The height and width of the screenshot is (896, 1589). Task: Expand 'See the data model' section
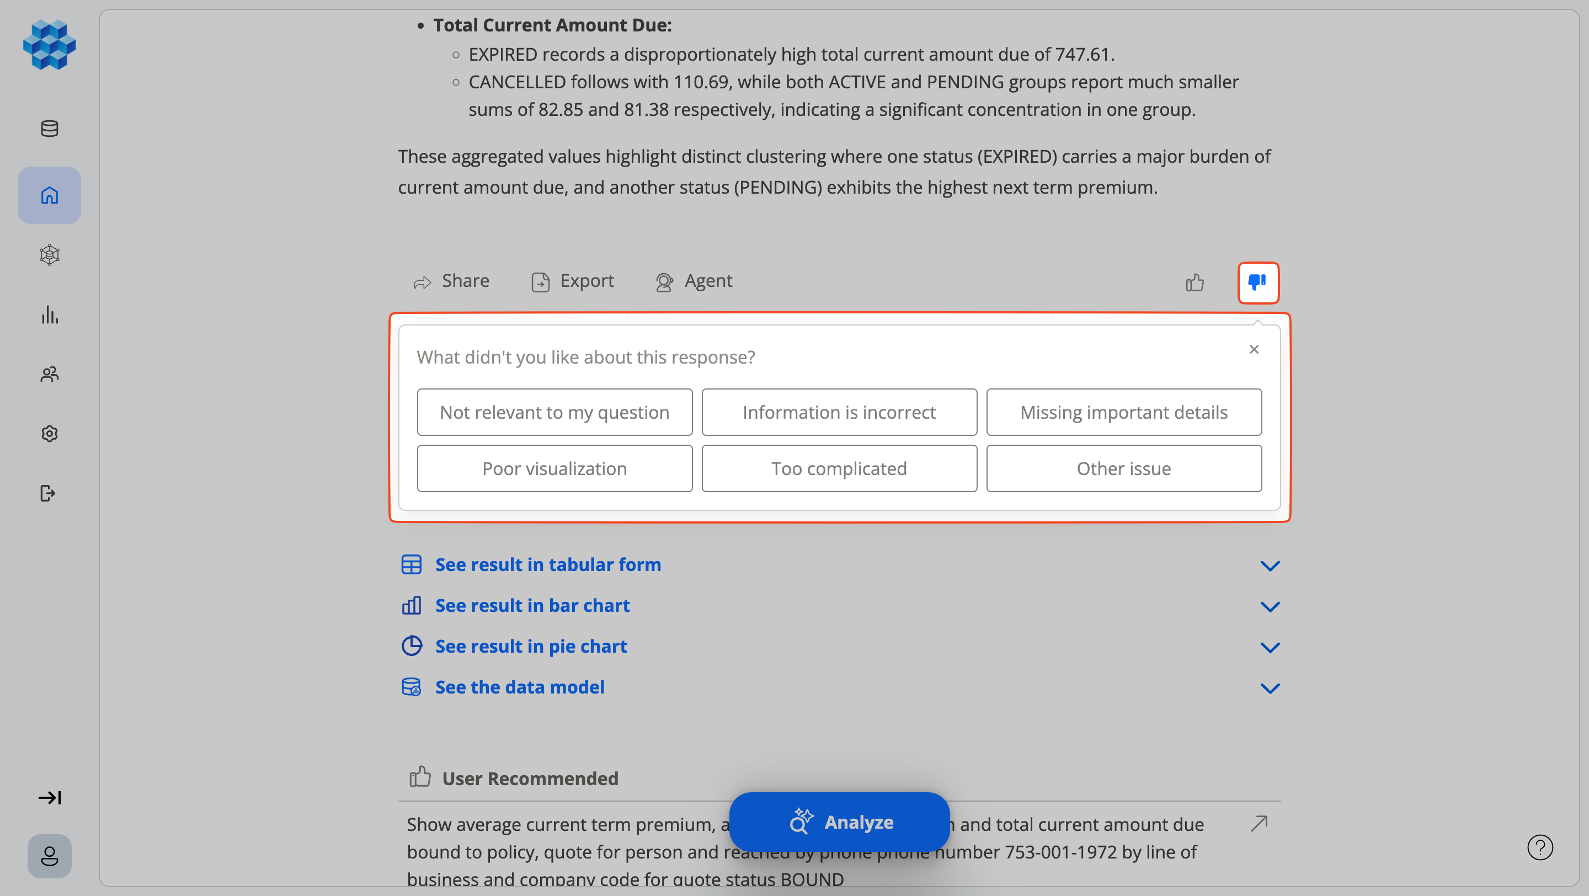(x=519, y=687)
